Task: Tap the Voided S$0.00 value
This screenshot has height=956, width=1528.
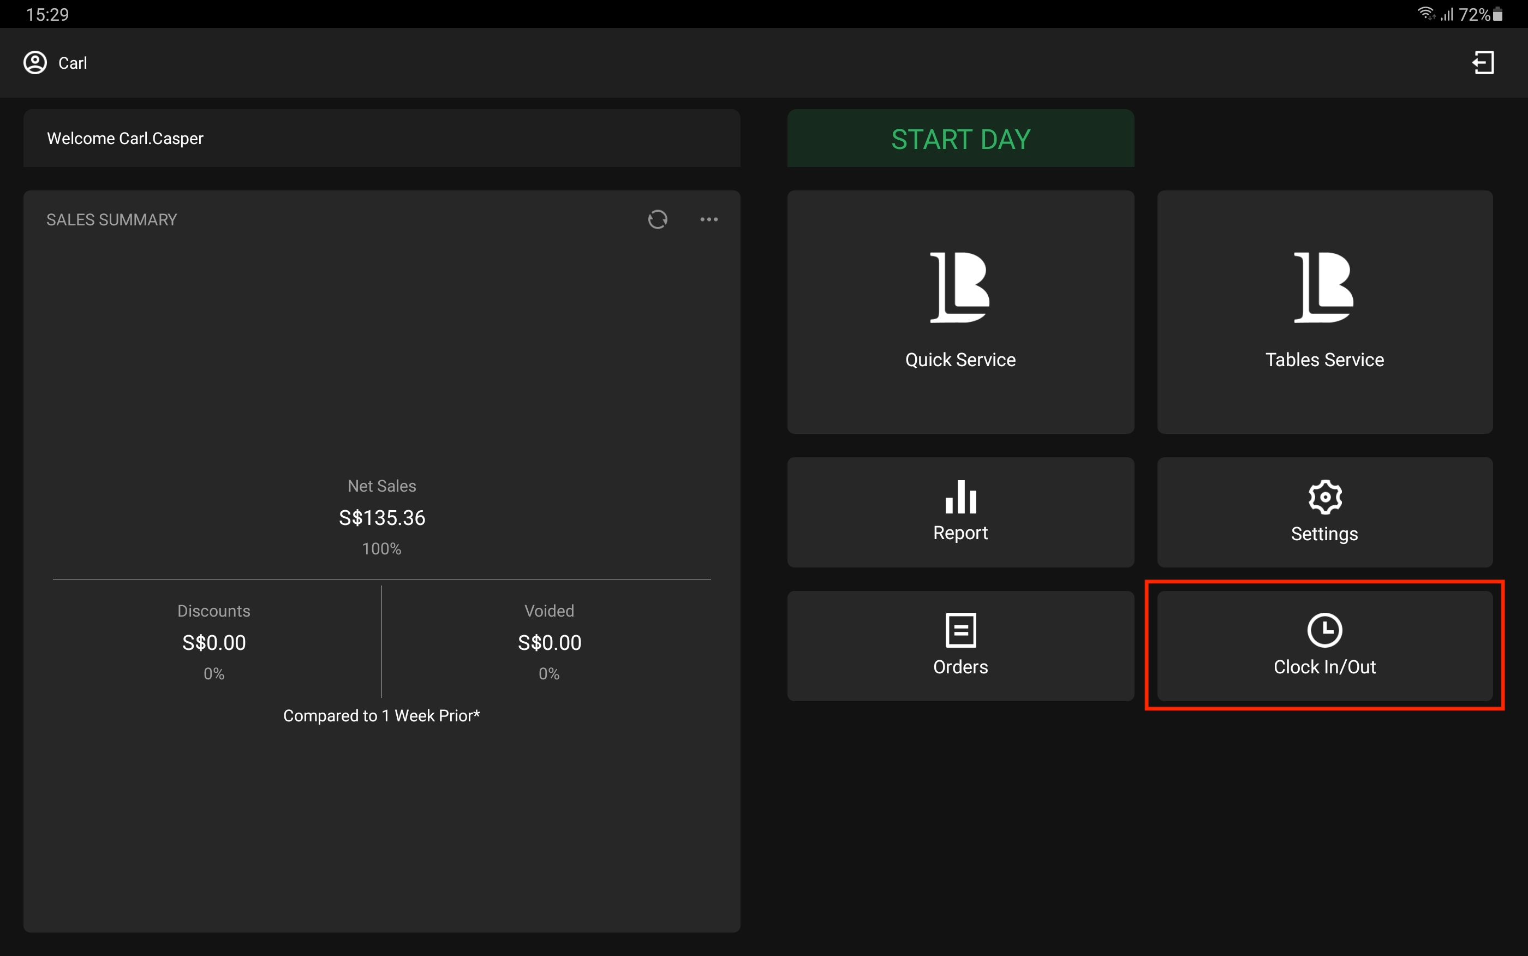Action: click(549, 642)
